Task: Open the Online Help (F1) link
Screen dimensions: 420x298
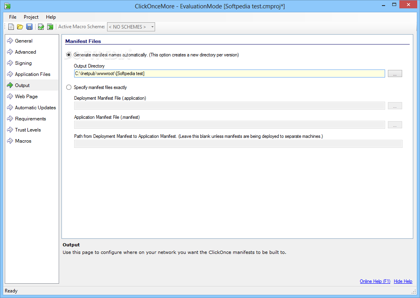Action: (375, 281)
